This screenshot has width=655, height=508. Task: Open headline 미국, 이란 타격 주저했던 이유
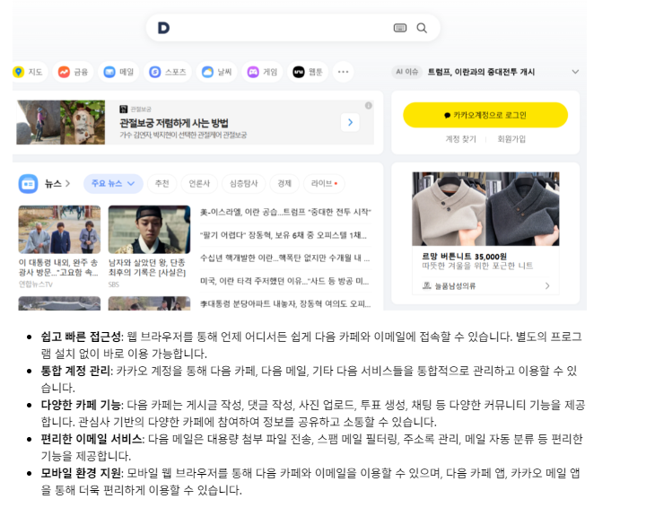(x=284, y=281)
